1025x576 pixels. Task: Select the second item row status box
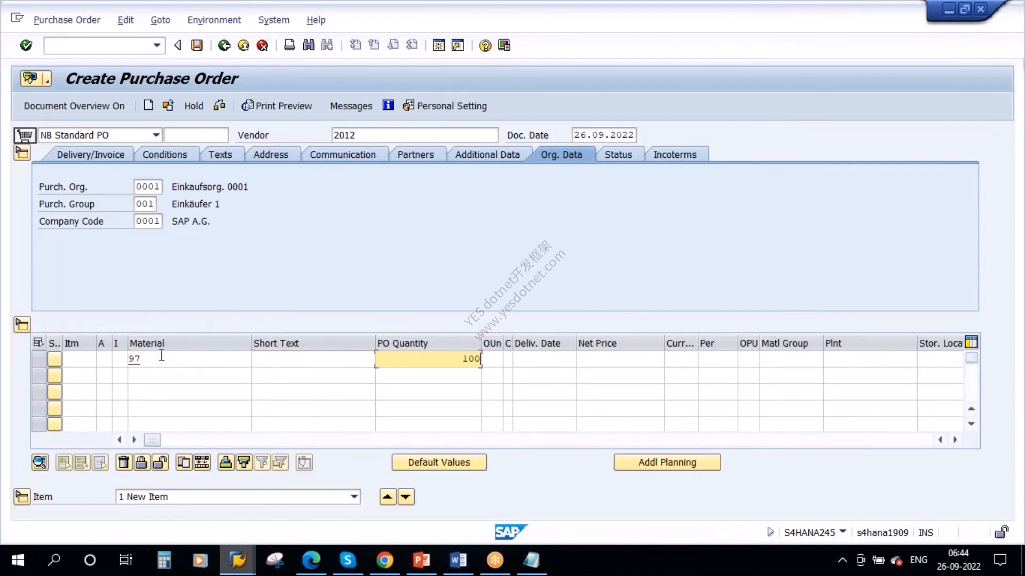54,375
